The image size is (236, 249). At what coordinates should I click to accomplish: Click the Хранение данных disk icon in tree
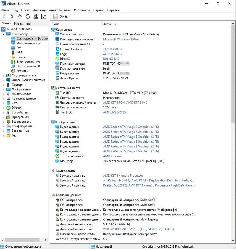[8, 99]
